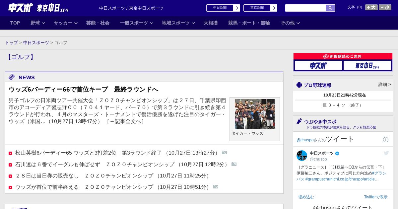398x209 pixels.
Task: Open the 地域スポーツ navigation menu
Action: 176,23
